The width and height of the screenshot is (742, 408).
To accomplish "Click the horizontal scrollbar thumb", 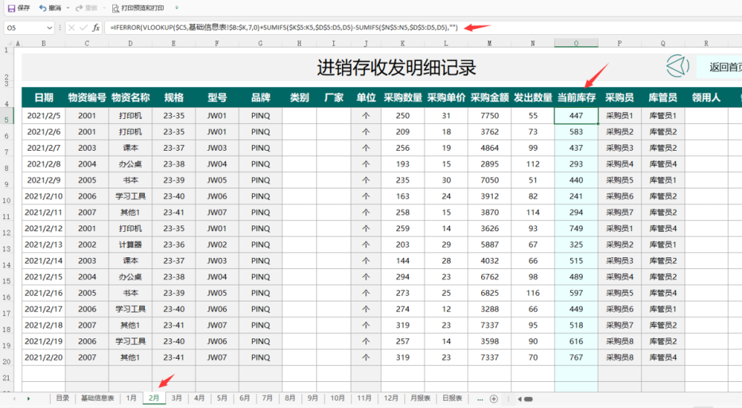I will point(528,399).
